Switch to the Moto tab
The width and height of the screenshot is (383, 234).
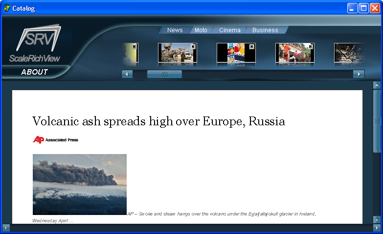[x=201, y=30]
